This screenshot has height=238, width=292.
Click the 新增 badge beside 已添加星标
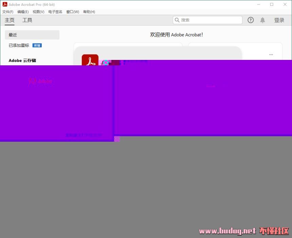coord(37,45)
